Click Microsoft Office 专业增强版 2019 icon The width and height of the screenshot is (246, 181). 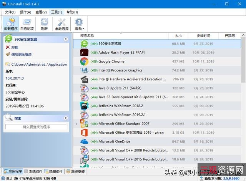(x=84, y=133)
